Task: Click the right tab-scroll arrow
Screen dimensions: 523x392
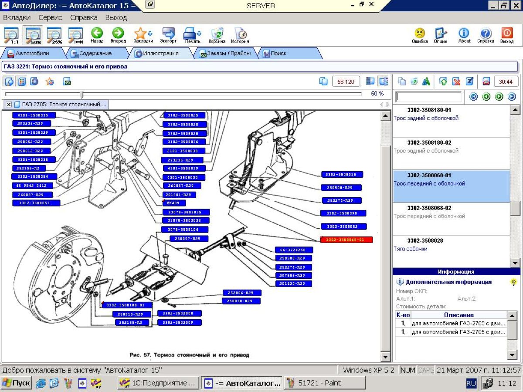Action: click(387, 105)
